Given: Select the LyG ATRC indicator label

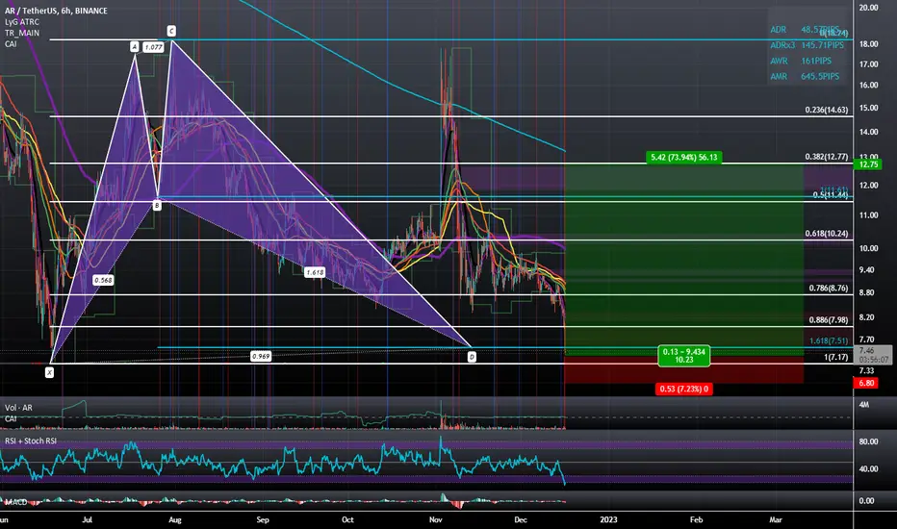Looking at the screenshot, I should [22, 22].
